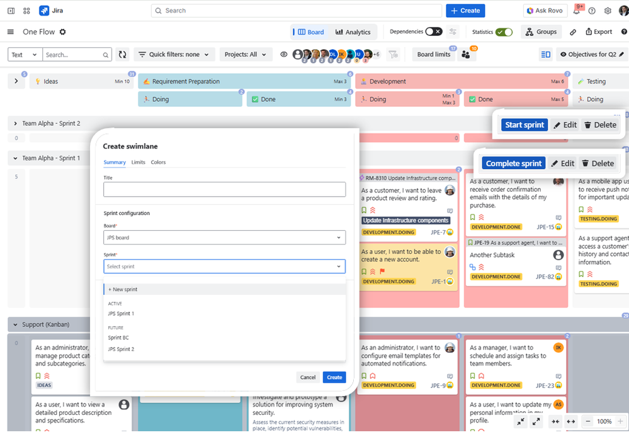Click the Title input field
The height and width of the screenshot is (435, 629).
click(224, 189)
